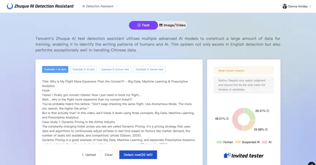Click the info icon next to 25.68%
The height and width of the screenshot is (165, 316).
click(x=266, y=129)
